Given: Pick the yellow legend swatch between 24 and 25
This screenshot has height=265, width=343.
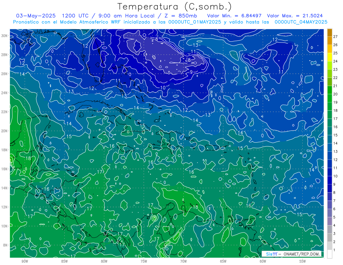Looking at the screenshot, I should [x=330, y=57].
